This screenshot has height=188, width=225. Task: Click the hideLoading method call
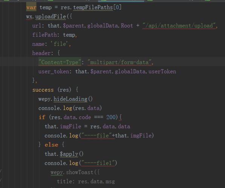[70, 99]
